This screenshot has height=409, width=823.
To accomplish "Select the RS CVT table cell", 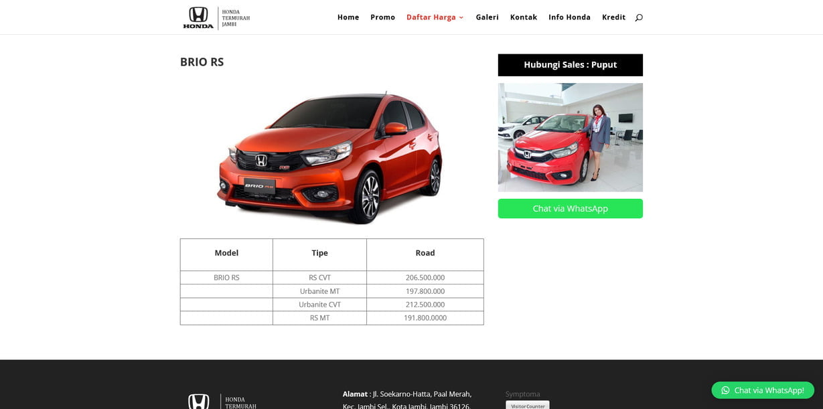I will (x=319, y=278).
